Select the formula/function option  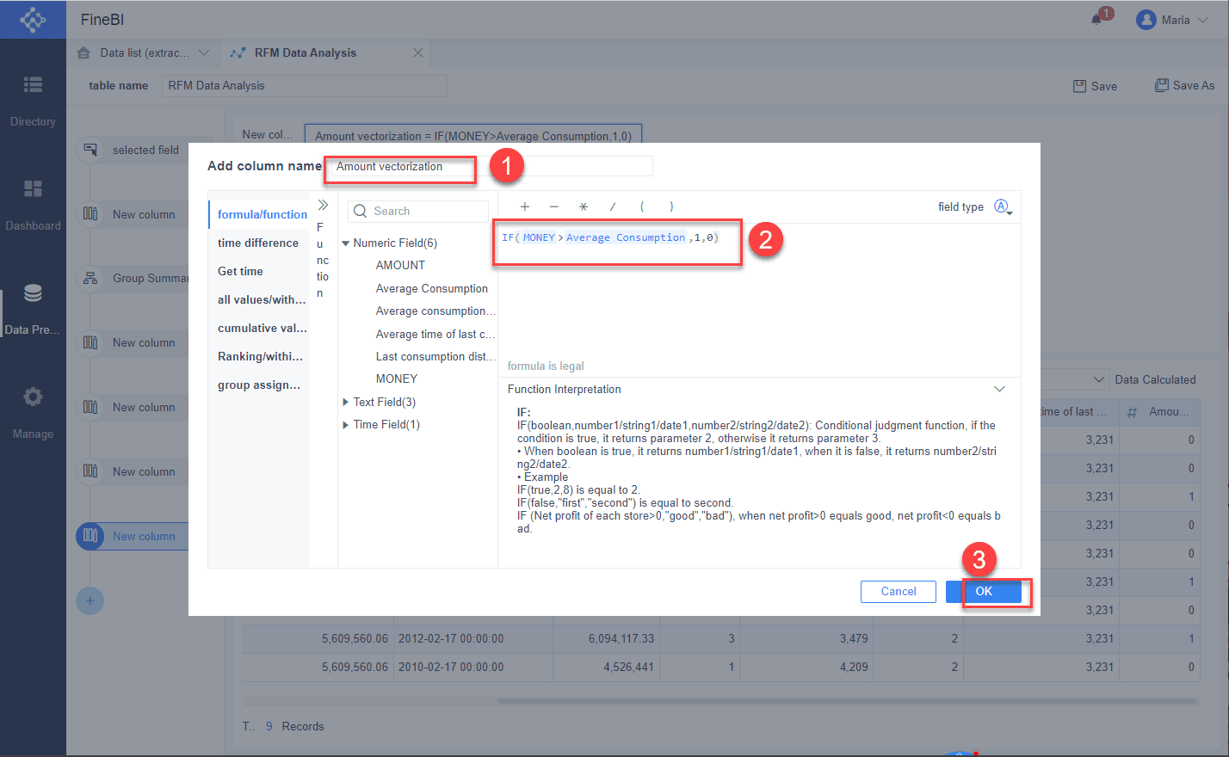pyautogui.click(x=260, y=214)
